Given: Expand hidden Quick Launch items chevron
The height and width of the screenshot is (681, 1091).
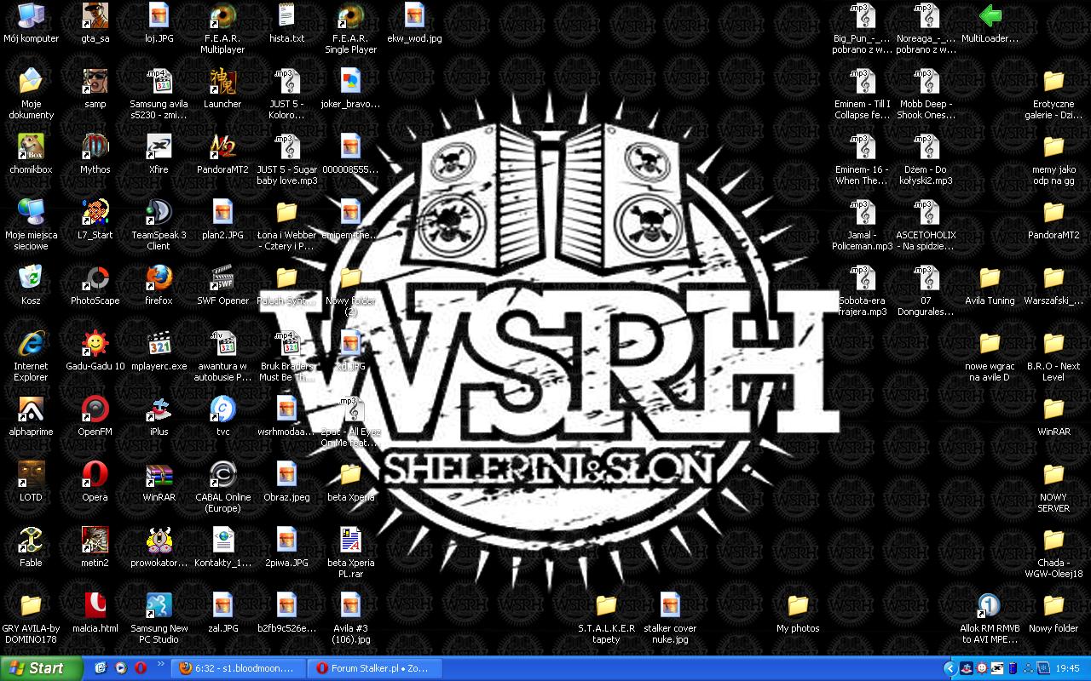Looking at the screenshot, I should coord(161,664).
